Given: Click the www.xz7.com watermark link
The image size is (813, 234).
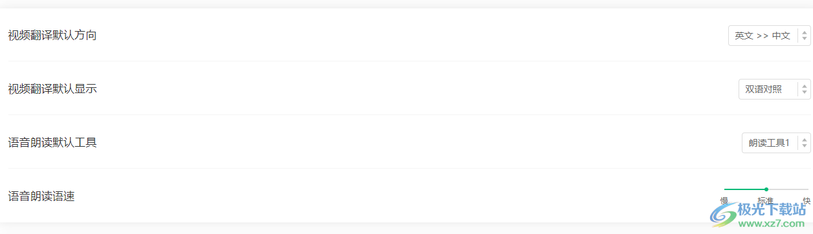Looking at the screenshot, I should tap(773, 223).
